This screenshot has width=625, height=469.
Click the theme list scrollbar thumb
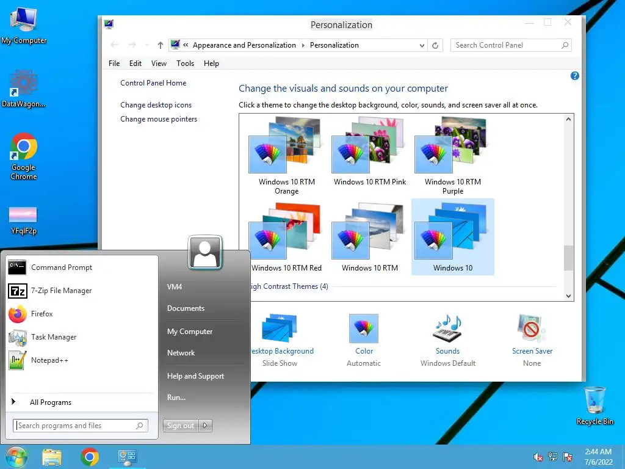(x=568, y=258)
